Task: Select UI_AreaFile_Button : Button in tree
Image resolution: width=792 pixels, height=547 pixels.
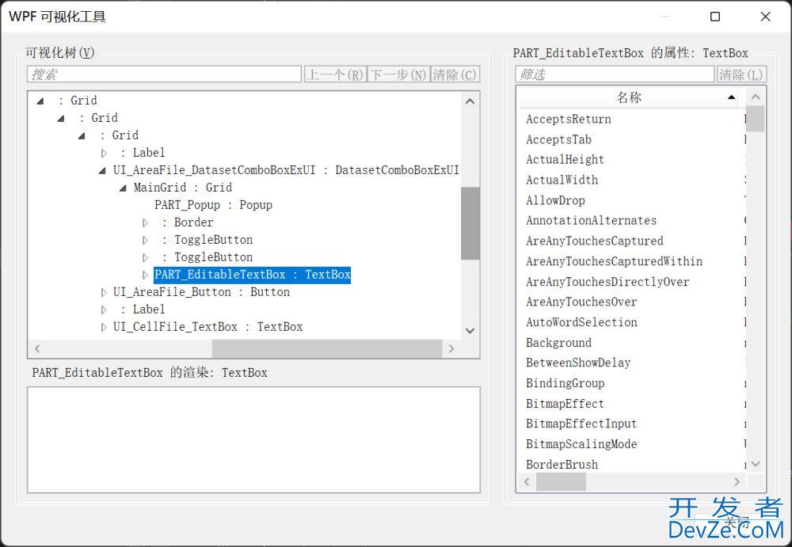Action: point(201,292)
